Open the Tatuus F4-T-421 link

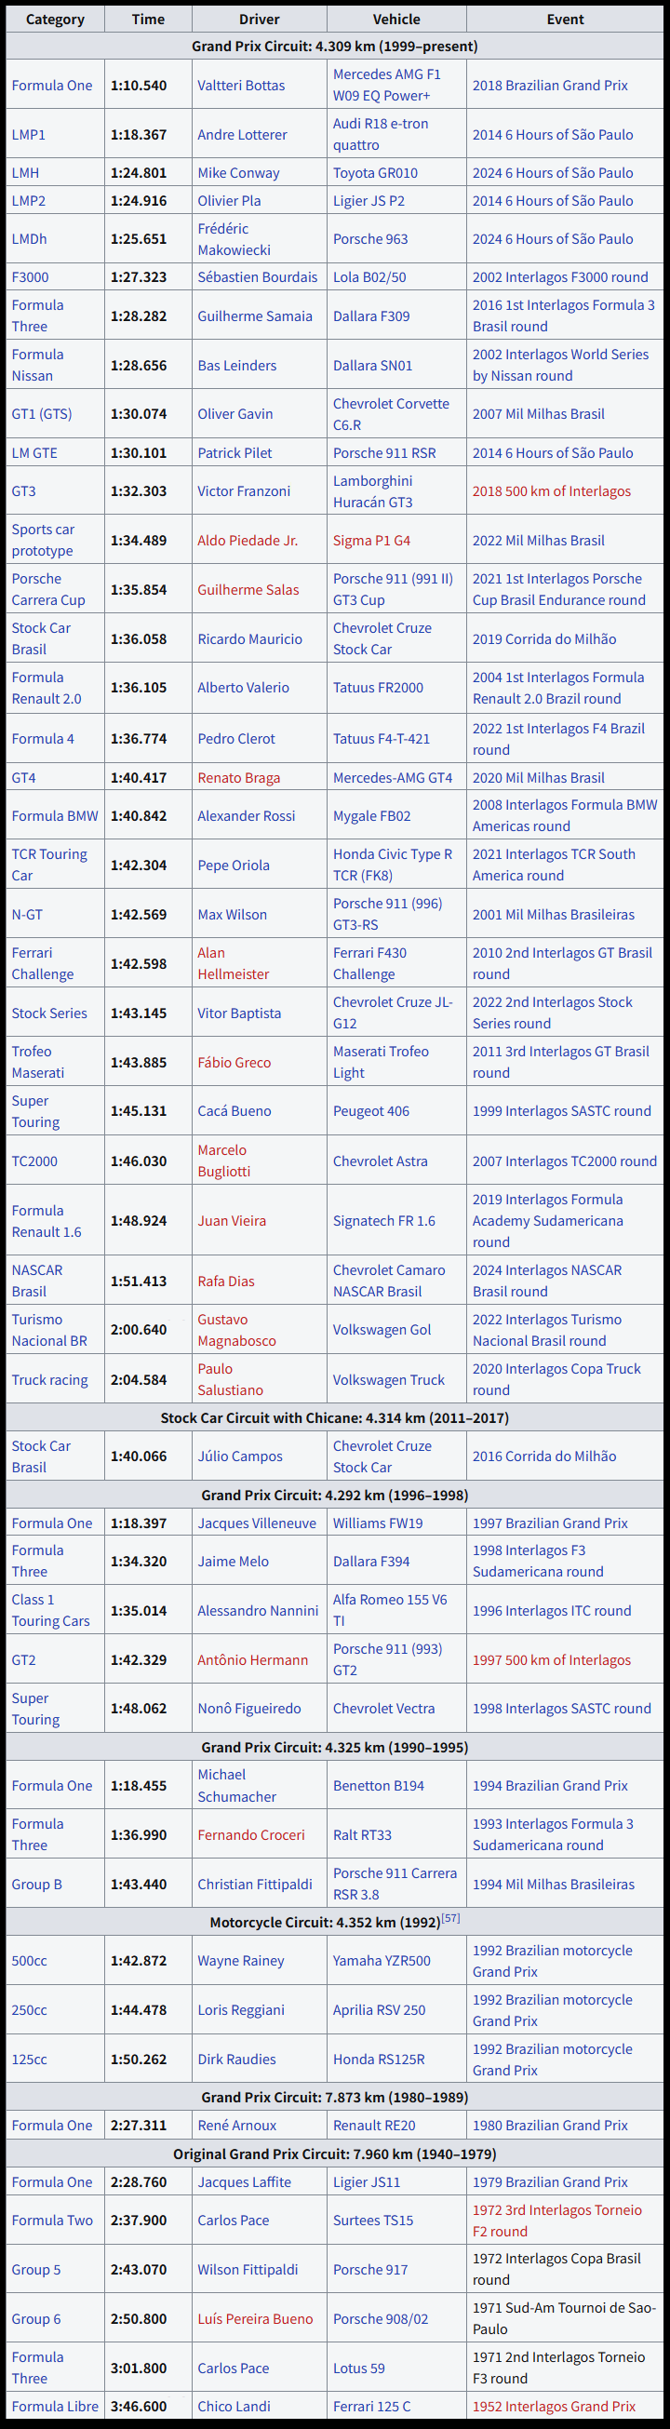coord(381,739)
